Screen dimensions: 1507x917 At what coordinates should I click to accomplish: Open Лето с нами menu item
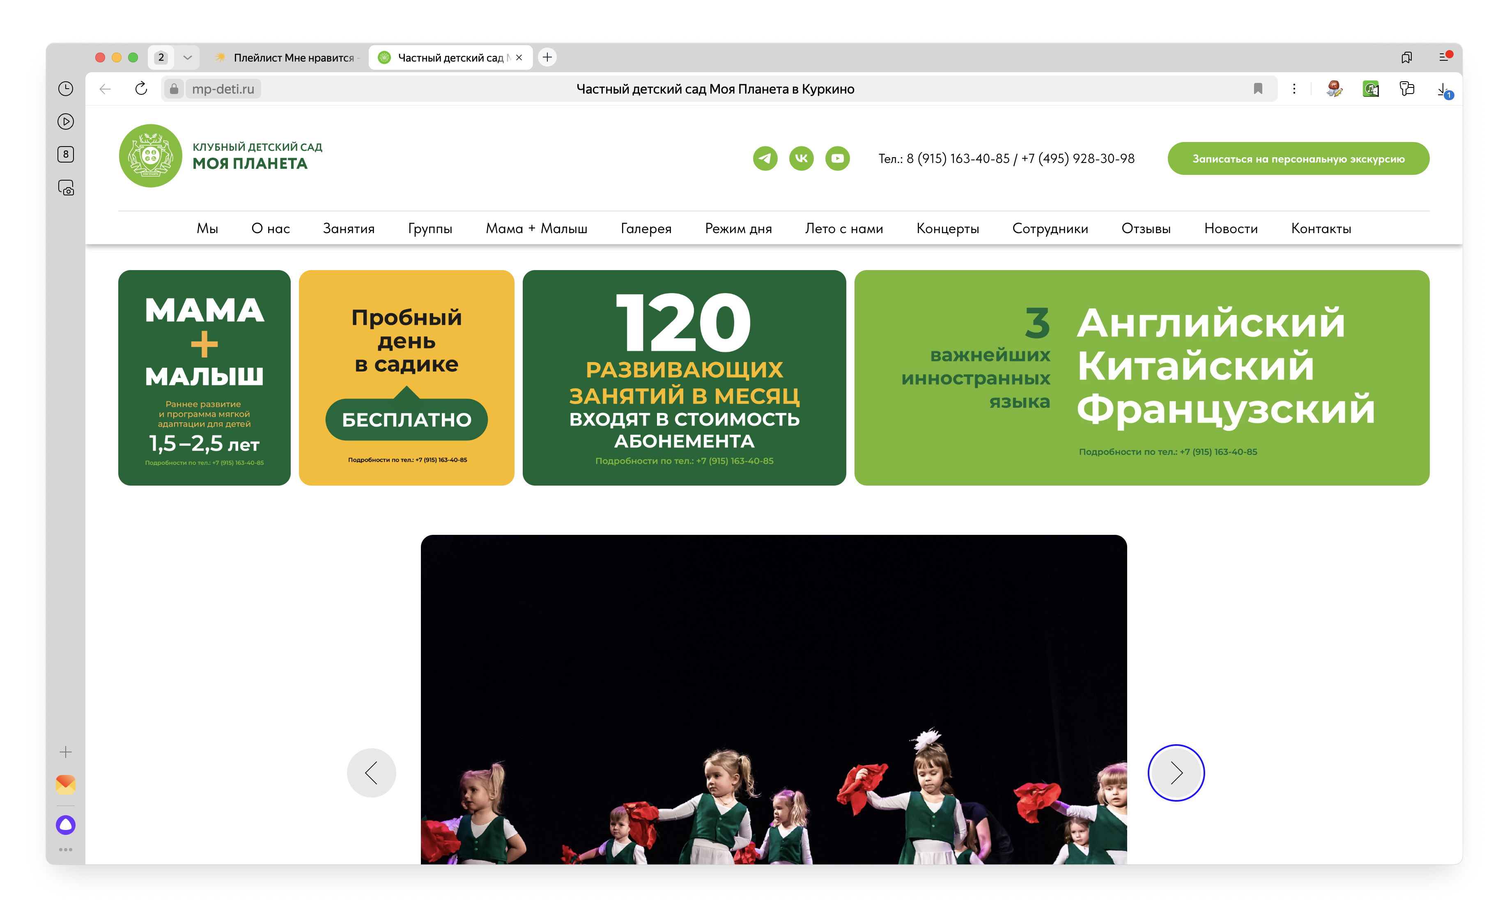(844, 228)
